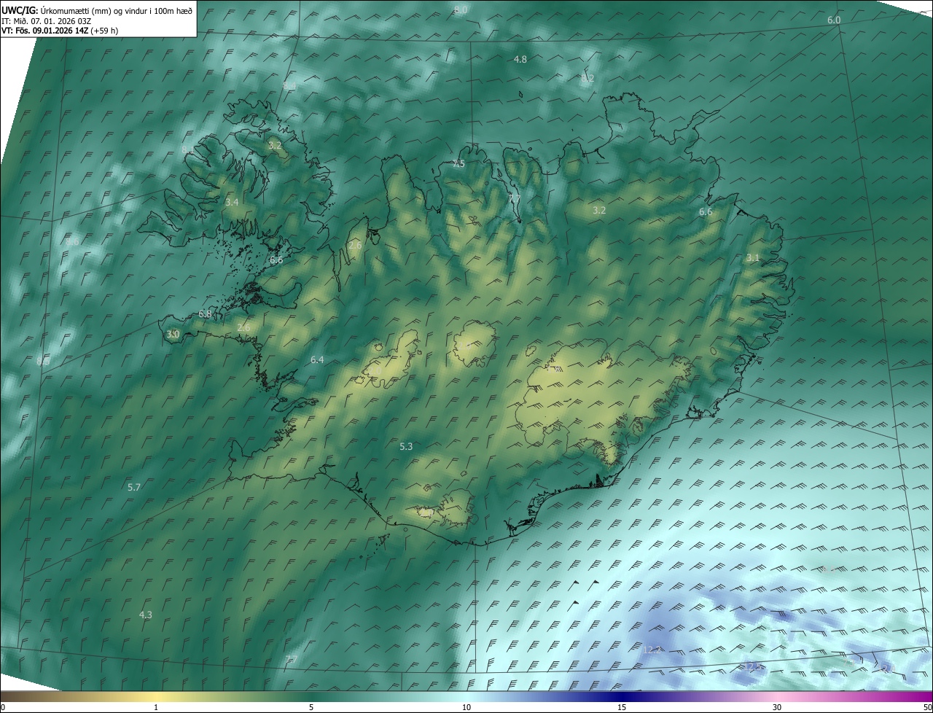Click the 3.0 value label on the map
The width and height of the screenshot is (933, 713).
click(x=173, y=334)
